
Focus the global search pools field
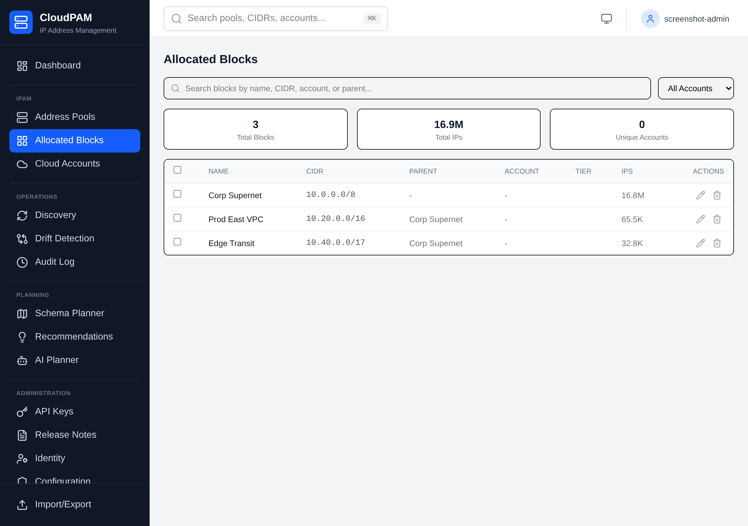[276, 19]
